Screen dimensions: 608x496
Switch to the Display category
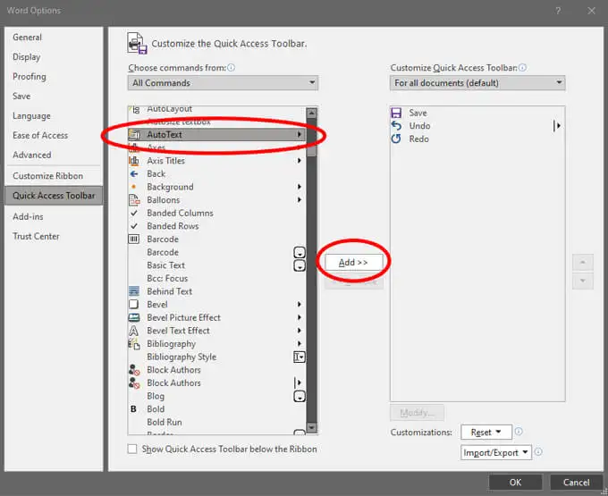(x=26, y=57)
